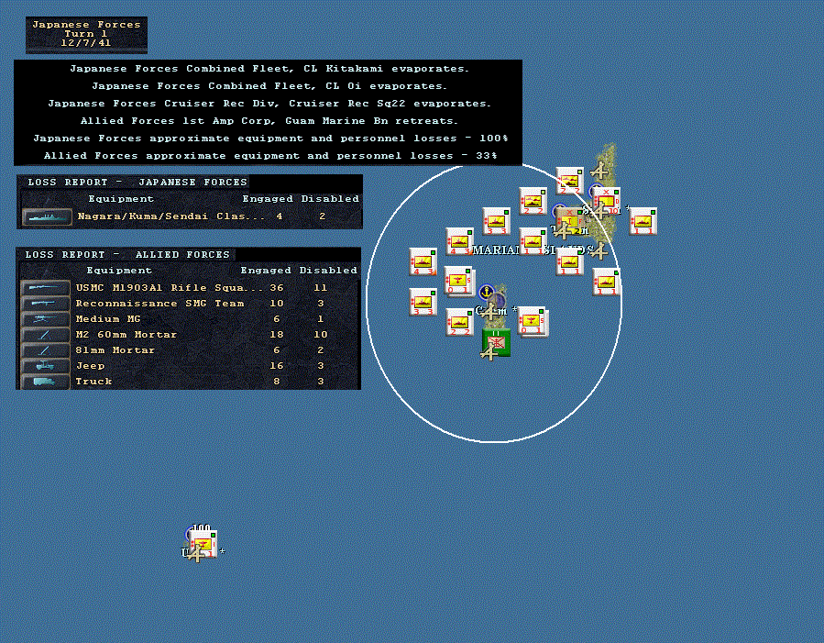Click the 'Guam Marine Bn retreats' message

[269, 121]
